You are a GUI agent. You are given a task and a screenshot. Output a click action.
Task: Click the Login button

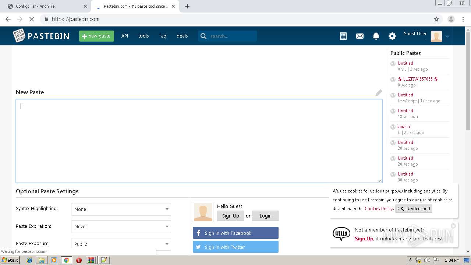click(265, 216)
